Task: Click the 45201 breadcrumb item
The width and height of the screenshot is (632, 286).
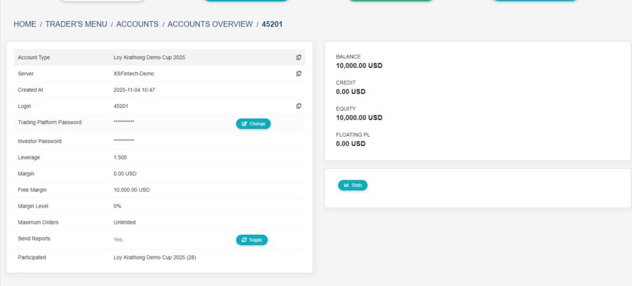Action: coord(272,24)
